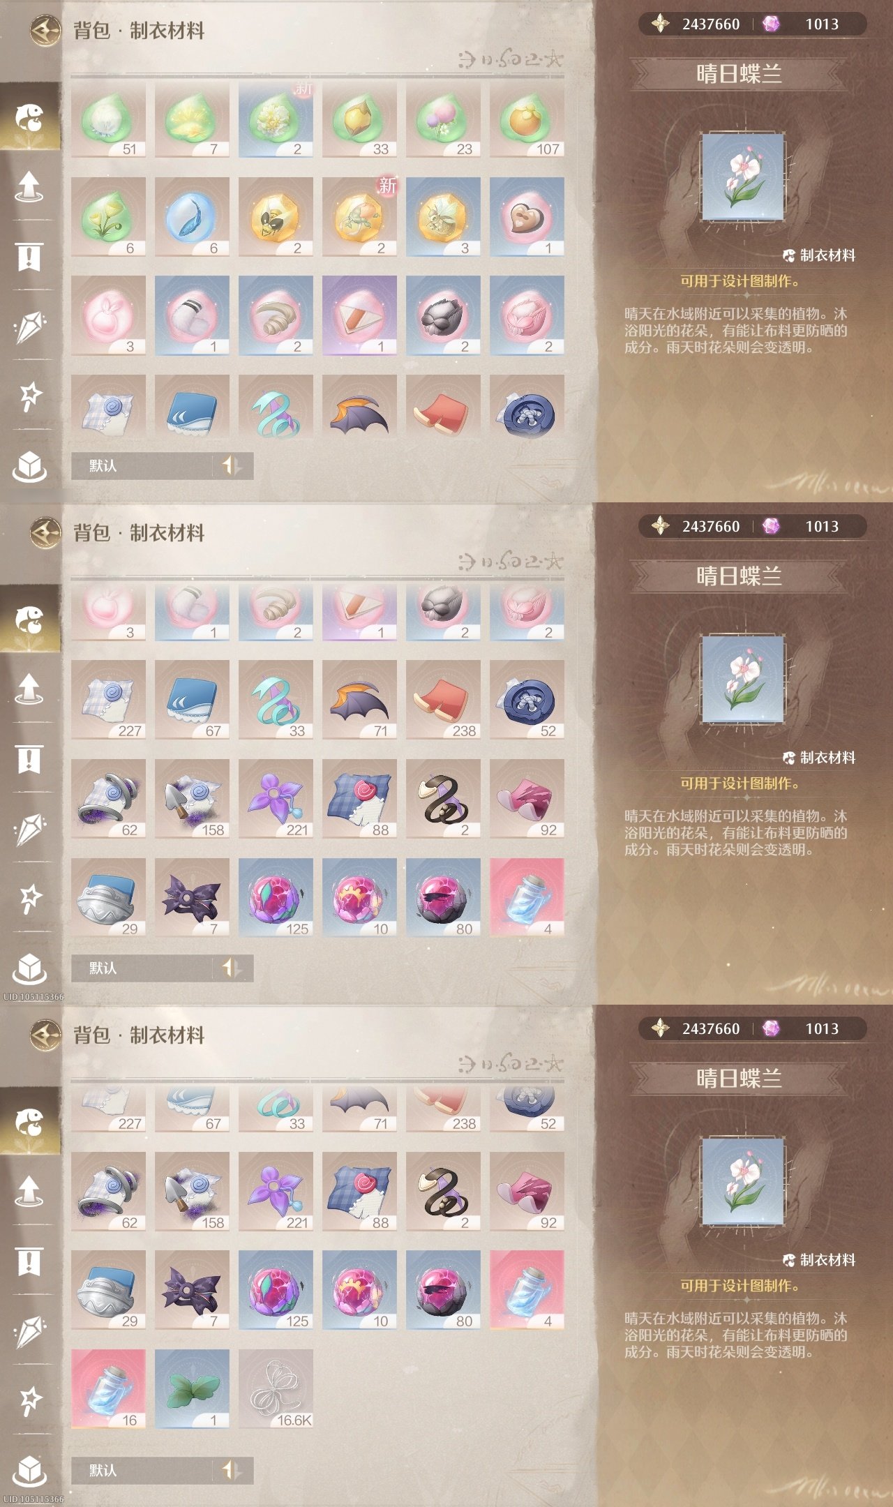
Task: Pick the blue fish bubble material
Action: (192, 217)
